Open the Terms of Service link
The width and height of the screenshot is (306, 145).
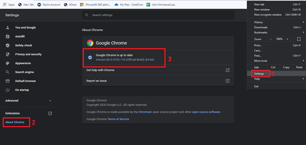tap(118, 119)
